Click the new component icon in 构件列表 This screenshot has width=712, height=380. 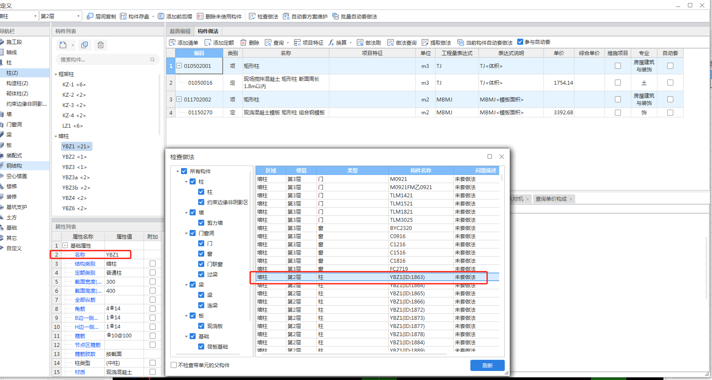tap(63, 45)
